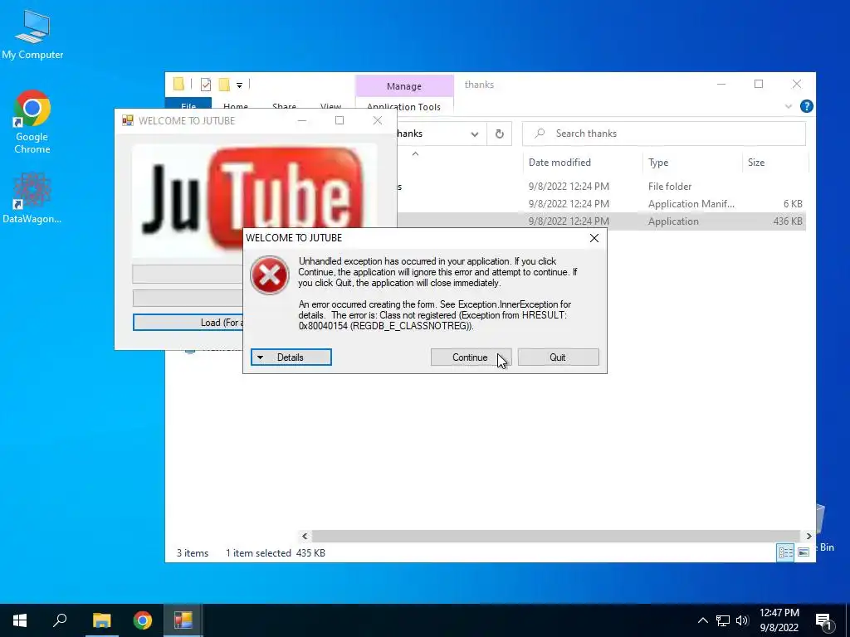Image resolution: width=850 pixels, height=637 pixels.
Task: Click the first text field in JuTube window
Action: point(188,274)
